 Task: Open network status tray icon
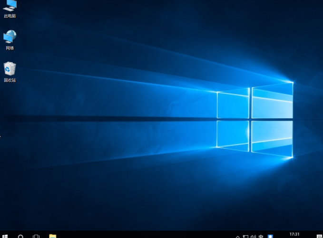tap(245, 237)
